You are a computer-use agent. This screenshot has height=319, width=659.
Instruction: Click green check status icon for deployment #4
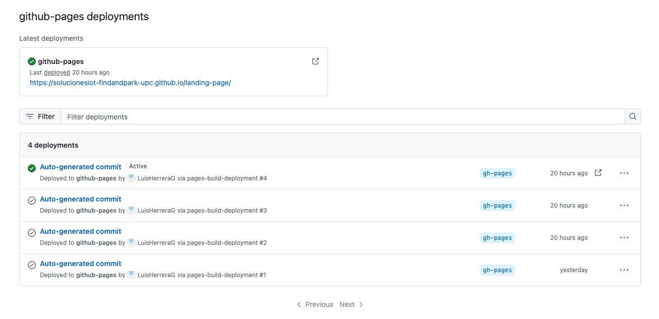click(x=32, y=168)
